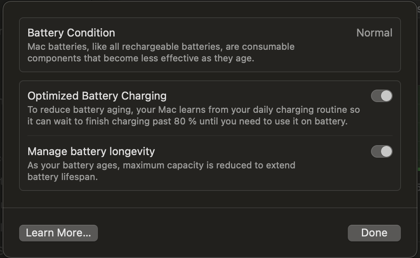Click the words "until you need to use it on battery"
420x258 pixels.
pyautogui.click(x=273, y=121)
